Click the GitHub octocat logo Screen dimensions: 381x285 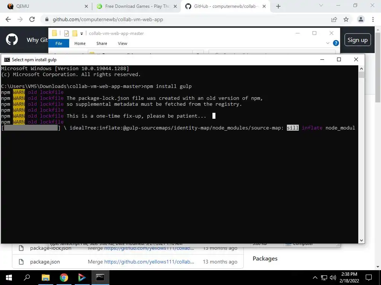12,39
